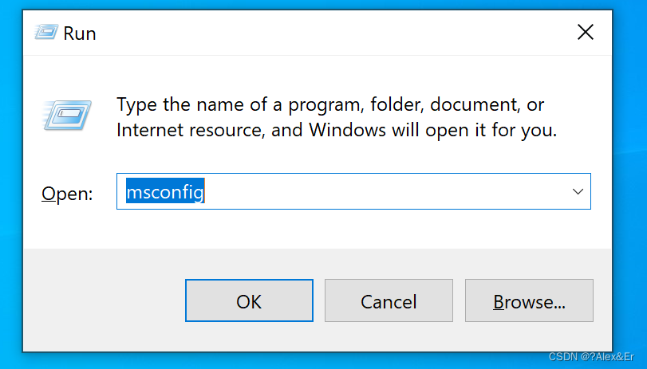Click the large Run icon beside the description

(67, 115)
